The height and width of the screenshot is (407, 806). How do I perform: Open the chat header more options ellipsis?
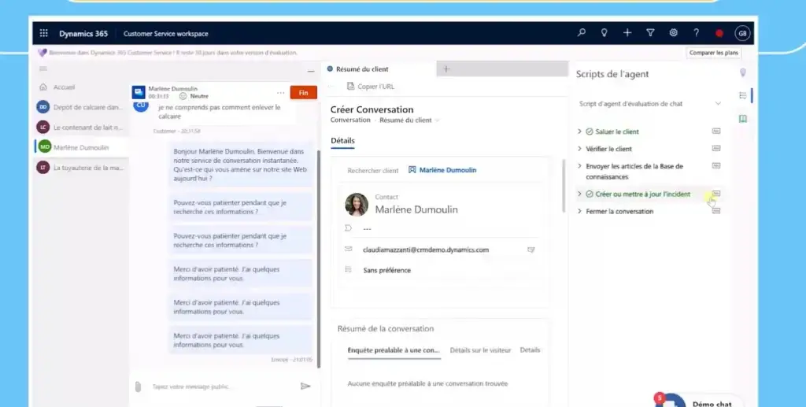click(x=281, y=93)
